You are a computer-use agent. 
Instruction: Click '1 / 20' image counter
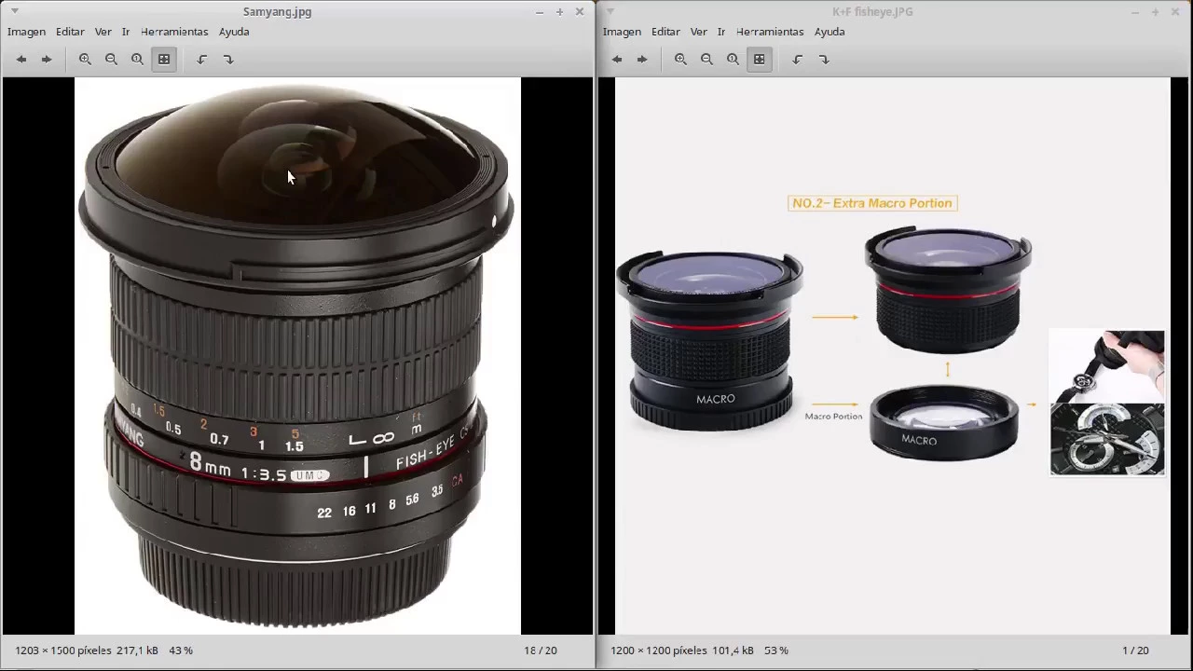[x=1136, y=650]
